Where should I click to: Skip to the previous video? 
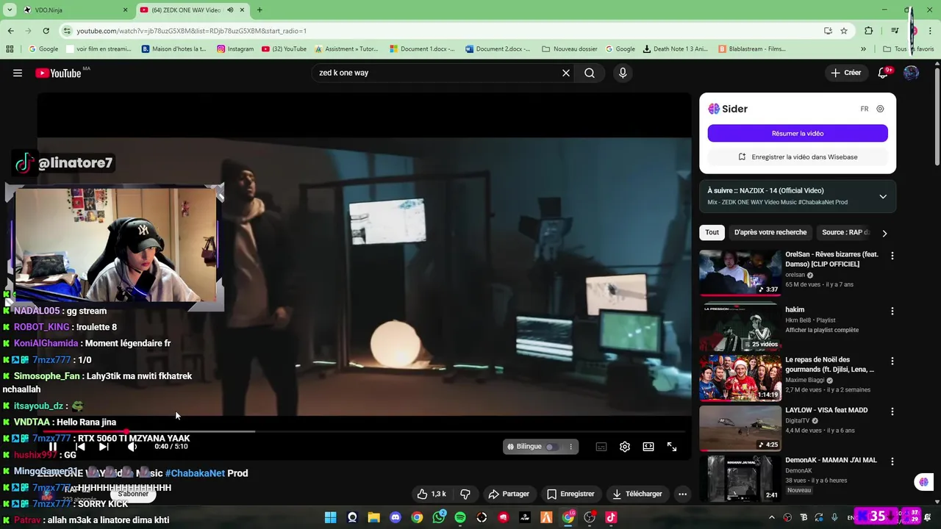(x=80, y=447)
